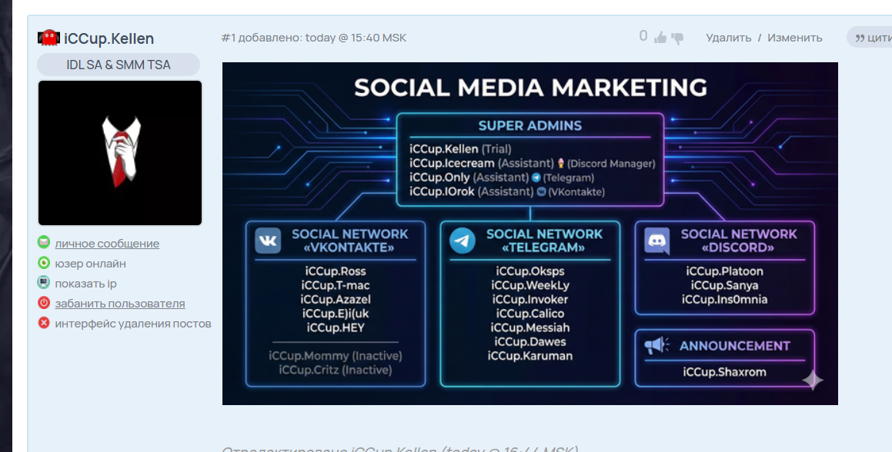Image resolution: width=892 pixels, height=452 pixels.
Task: Click the thumbs-down dislike icon
Action: [677, 38]
